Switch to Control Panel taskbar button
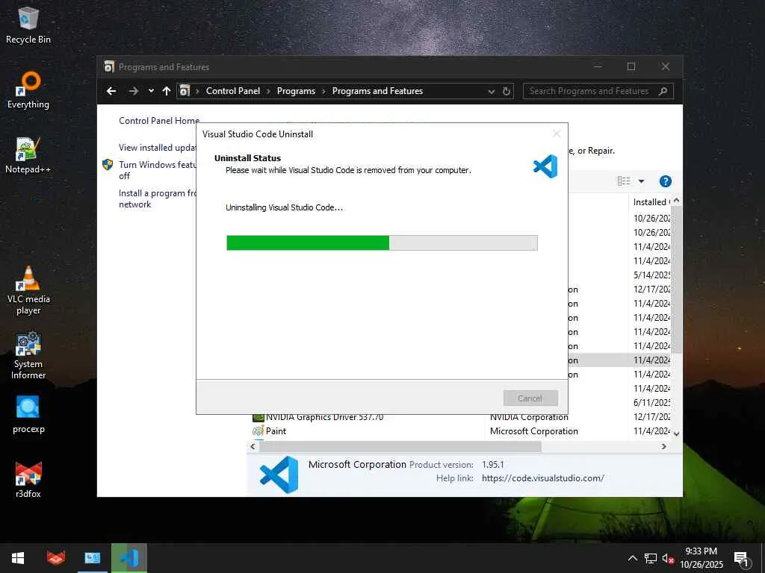 point(92,558)
